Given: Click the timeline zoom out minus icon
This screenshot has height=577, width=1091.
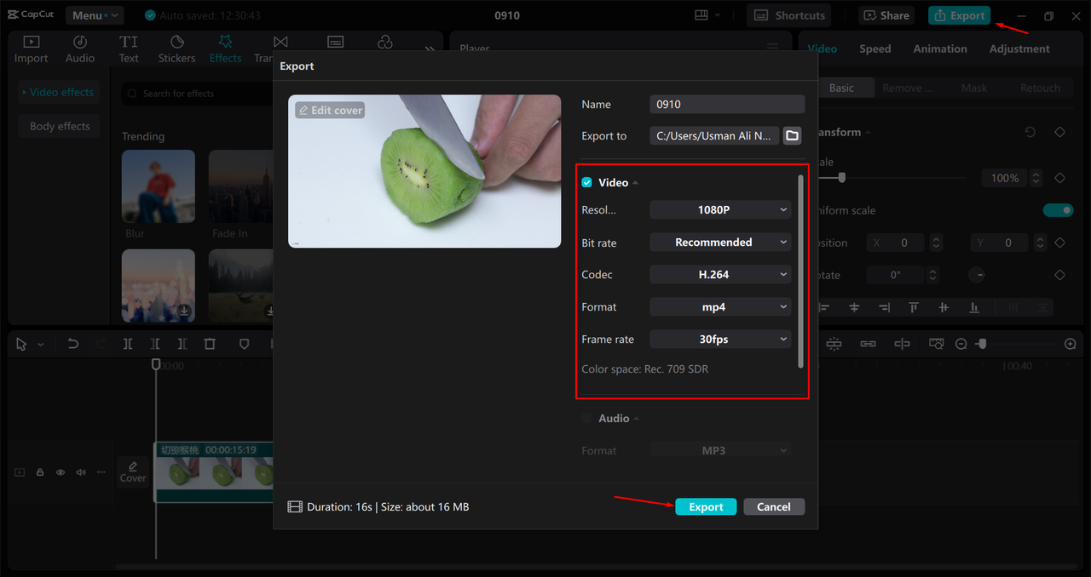Looking at the screenshot, I should [961, 344].
